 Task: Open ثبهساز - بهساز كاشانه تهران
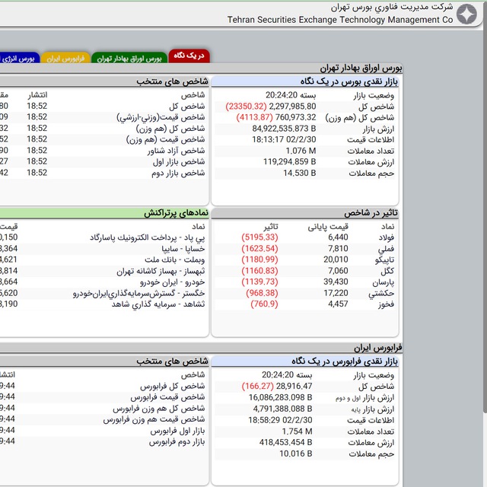pyautogui.click(x=161, y=271)
